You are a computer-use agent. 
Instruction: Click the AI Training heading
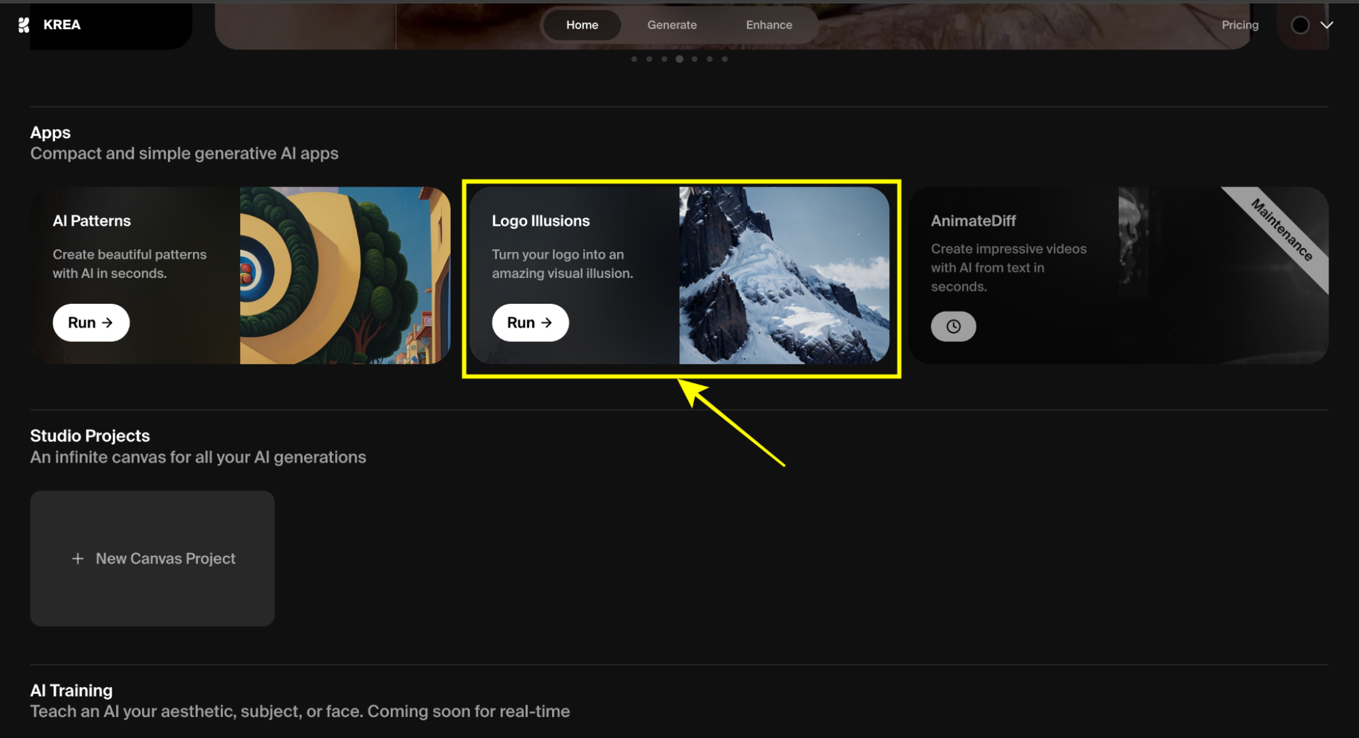(x=71, y=690)
